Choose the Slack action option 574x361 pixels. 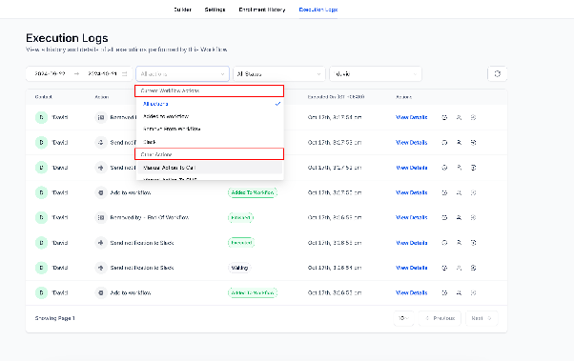pyautogui.click(x=210, y=142)
